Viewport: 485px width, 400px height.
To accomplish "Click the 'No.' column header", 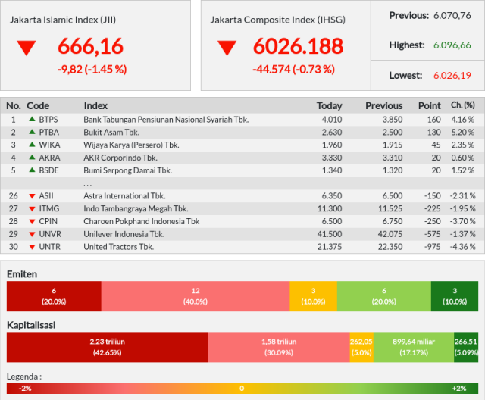I will [x=14, y=106].
